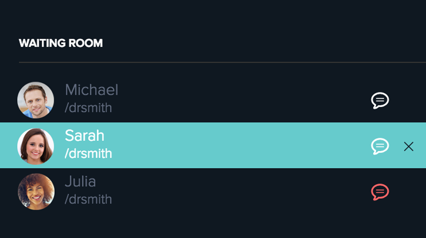The height and width of the screenshot is (238, 426).
Task: Click the /drsmith room under Sarah
Action: point(88,154)
